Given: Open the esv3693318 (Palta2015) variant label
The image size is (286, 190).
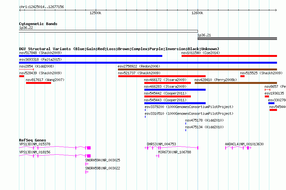Looking at the screenshot, I should point(40,59).
